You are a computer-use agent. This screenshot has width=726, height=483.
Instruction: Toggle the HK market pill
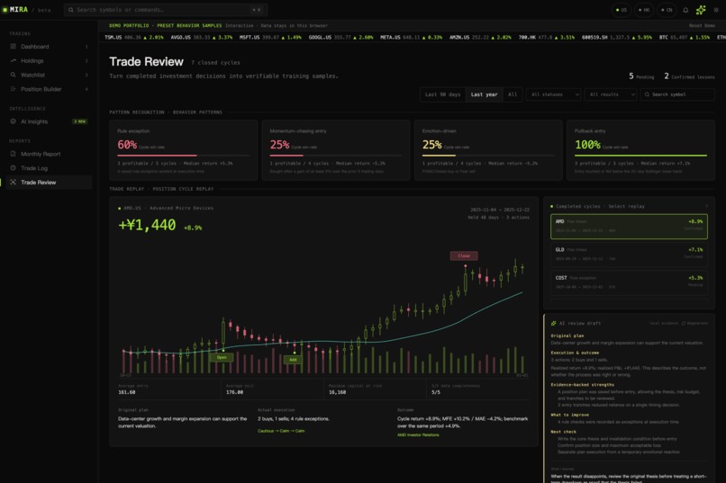coord(644,10)
